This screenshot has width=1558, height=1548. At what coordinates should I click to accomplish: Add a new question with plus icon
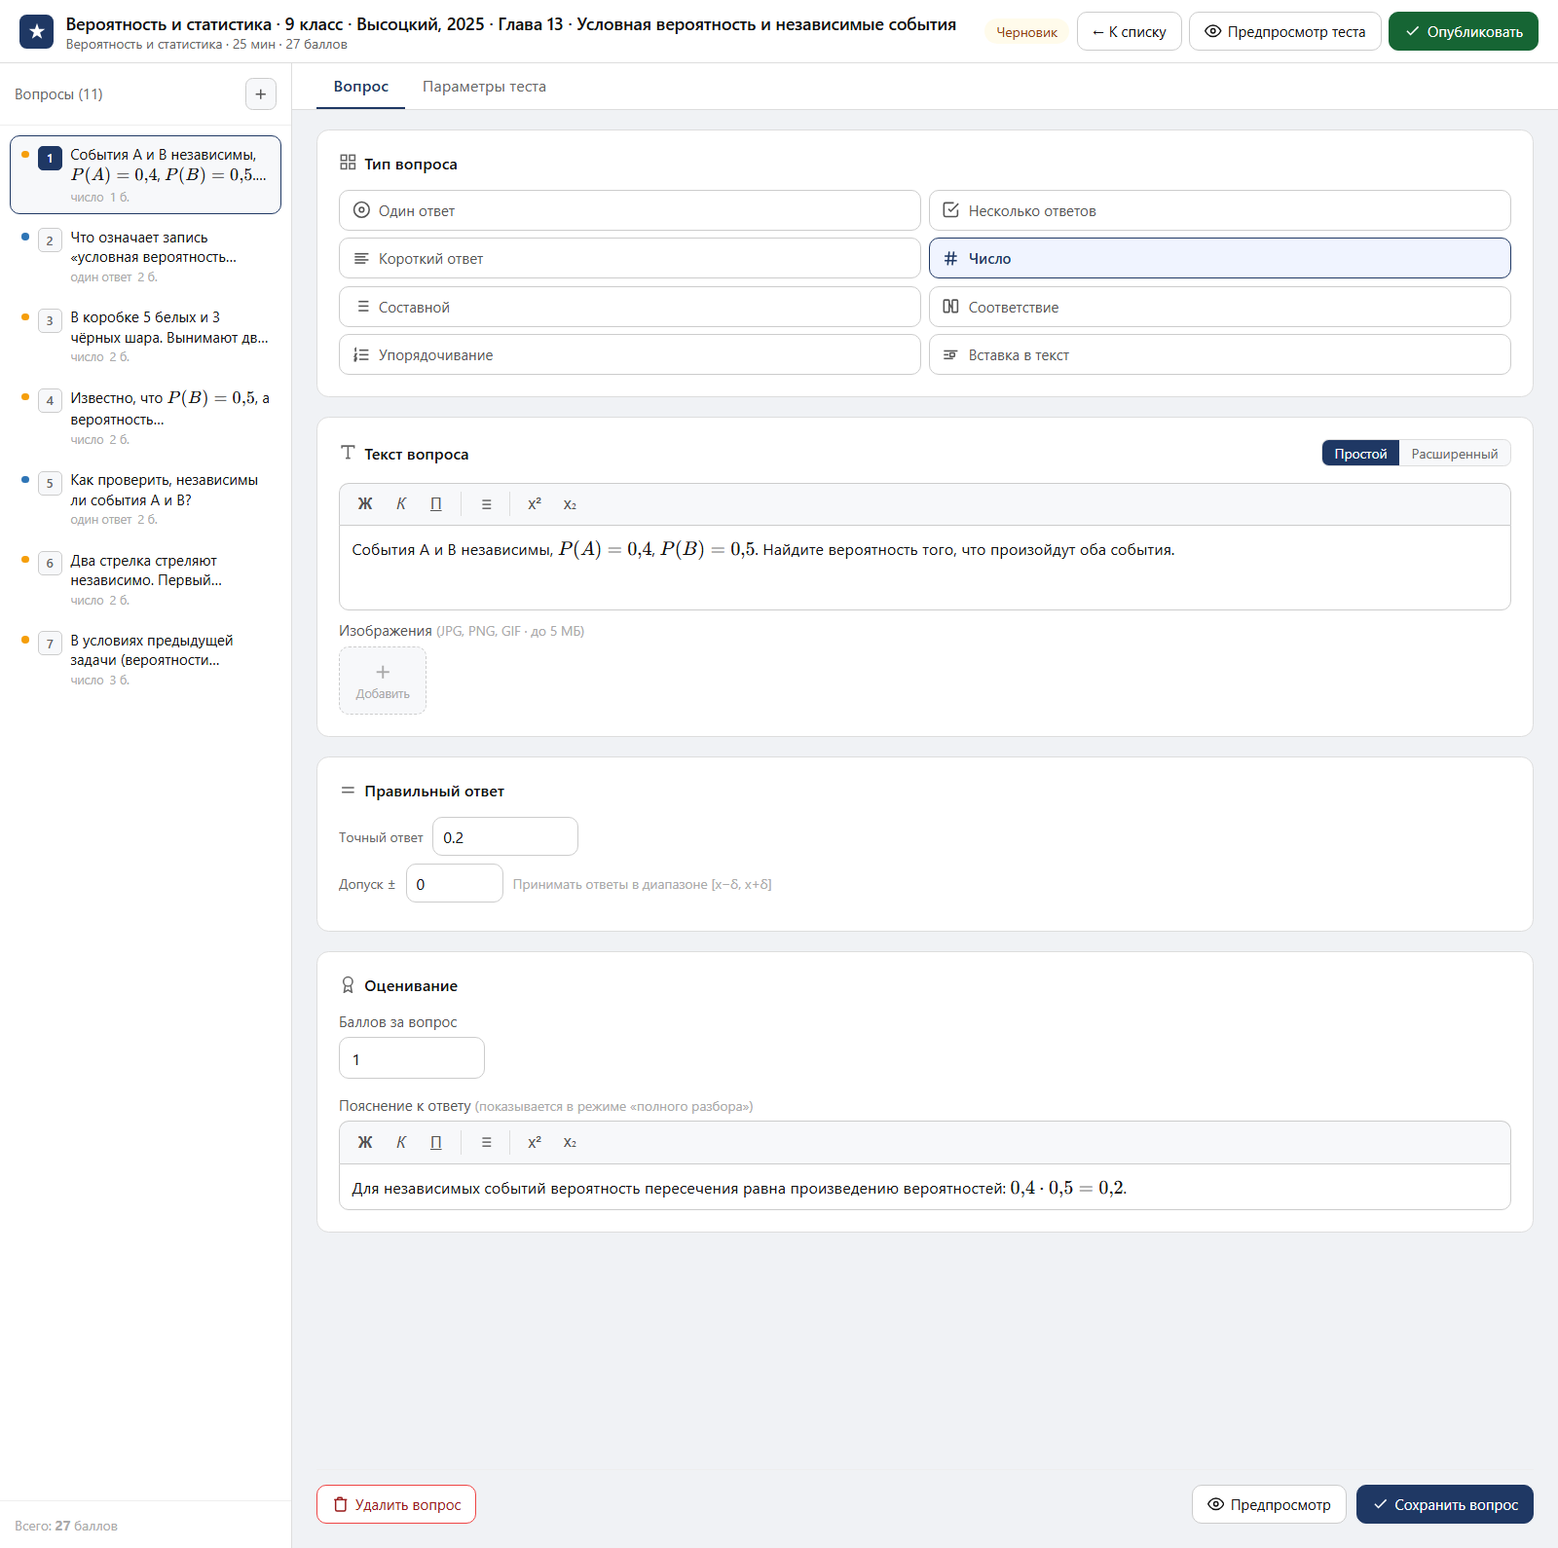(x=260, y=94)
